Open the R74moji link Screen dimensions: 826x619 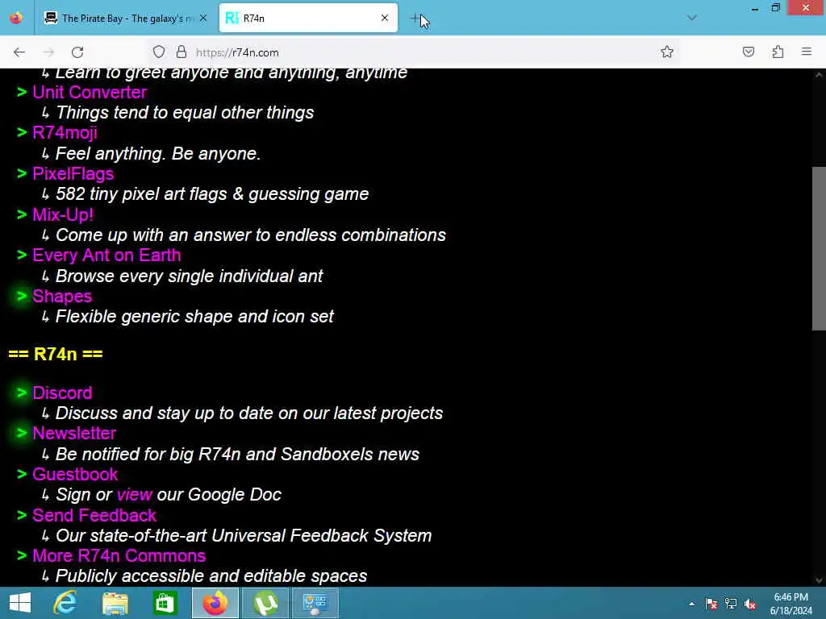[x=65, y=133]
